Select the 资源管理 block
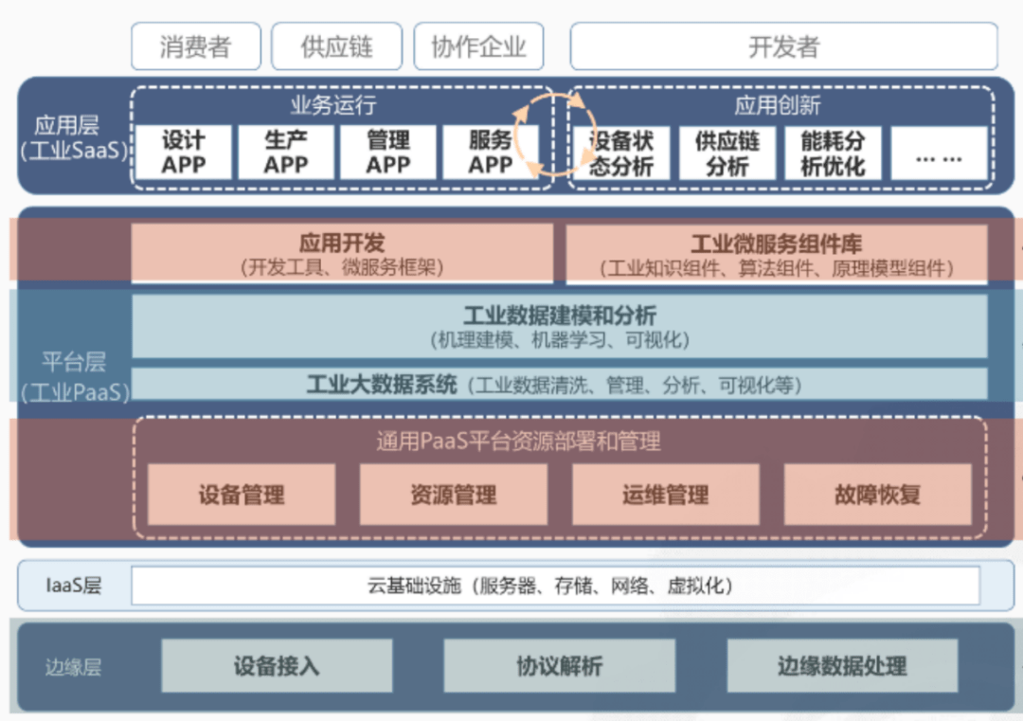The height and width of the screenshot is (721, 1023). click(x=453, y=495)
